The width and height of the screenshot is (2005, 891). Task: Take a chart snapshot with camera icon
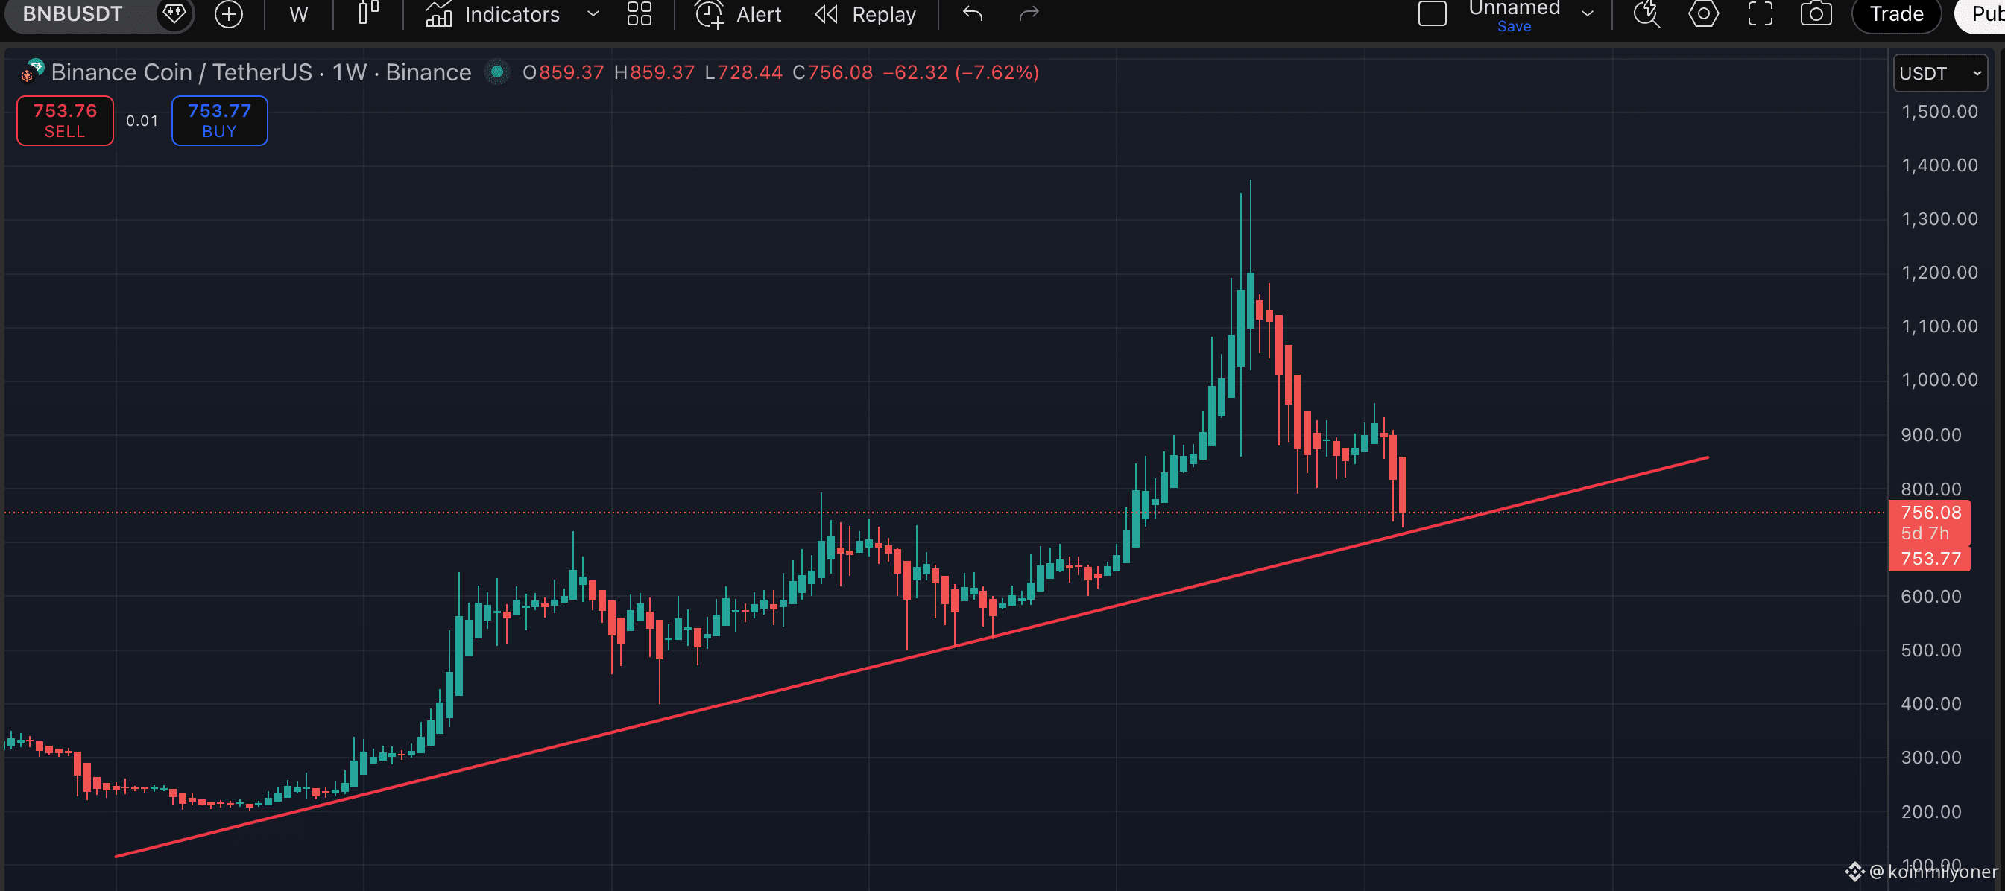click(x=1816, y=14)
